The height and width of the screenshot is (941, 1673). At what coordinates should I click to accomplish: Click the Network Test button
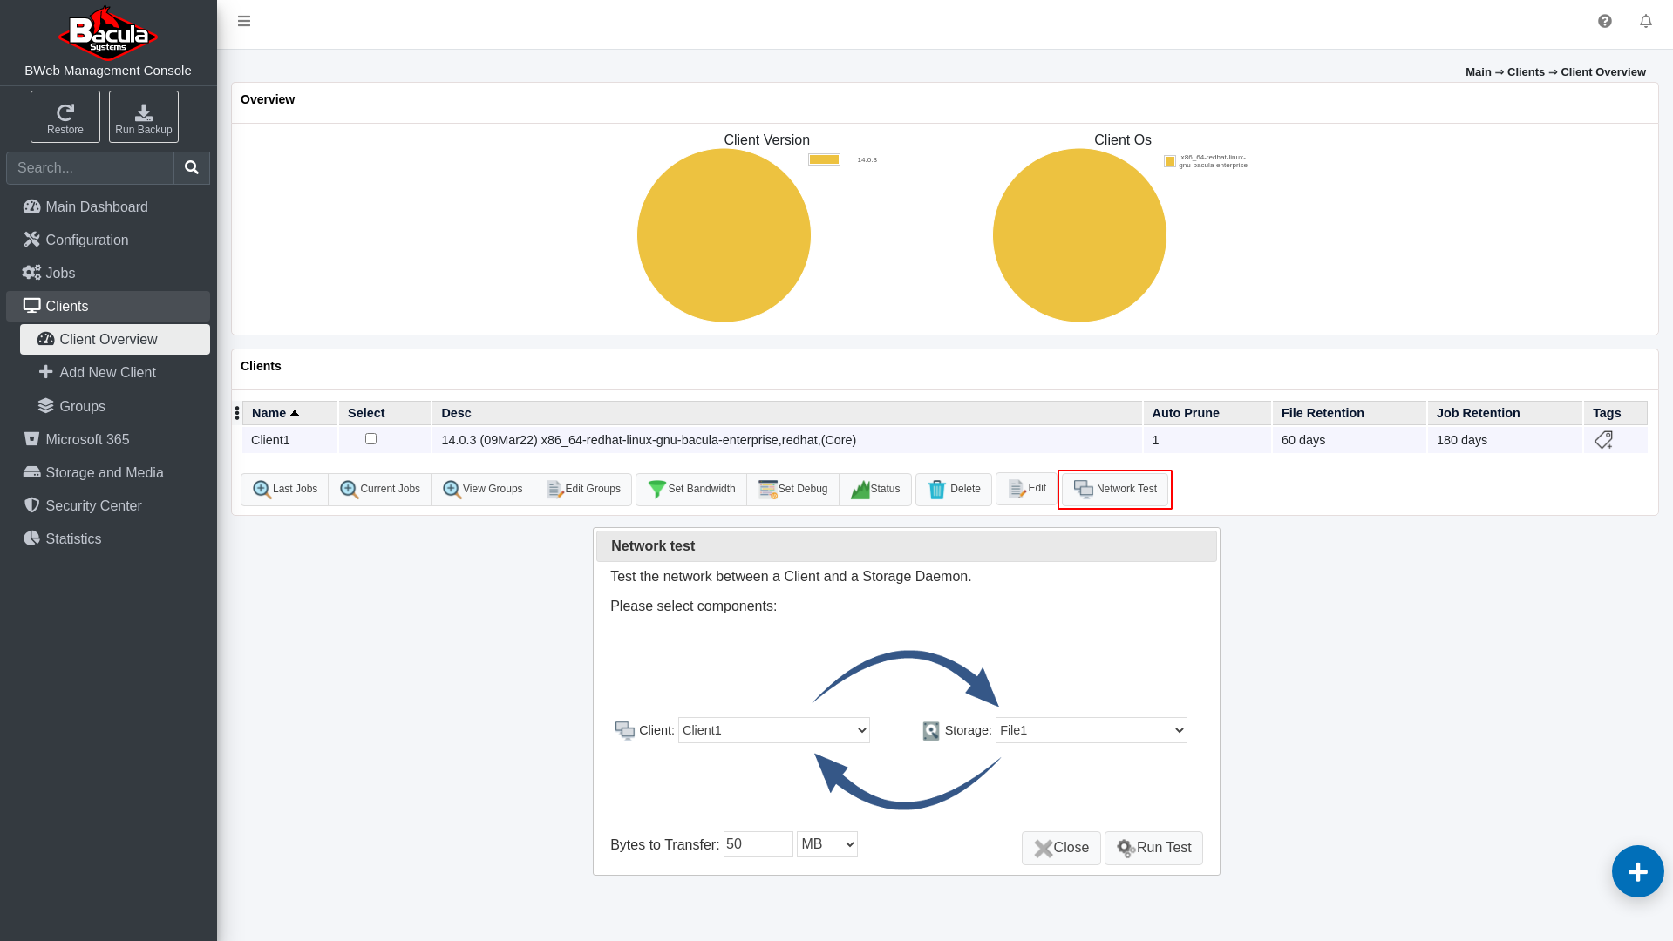(1115, 490)
